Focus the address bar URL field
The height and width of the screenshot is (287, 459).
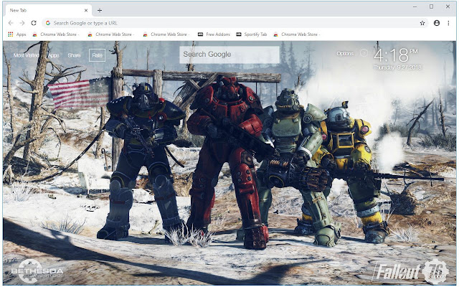(x=235, y=23)
